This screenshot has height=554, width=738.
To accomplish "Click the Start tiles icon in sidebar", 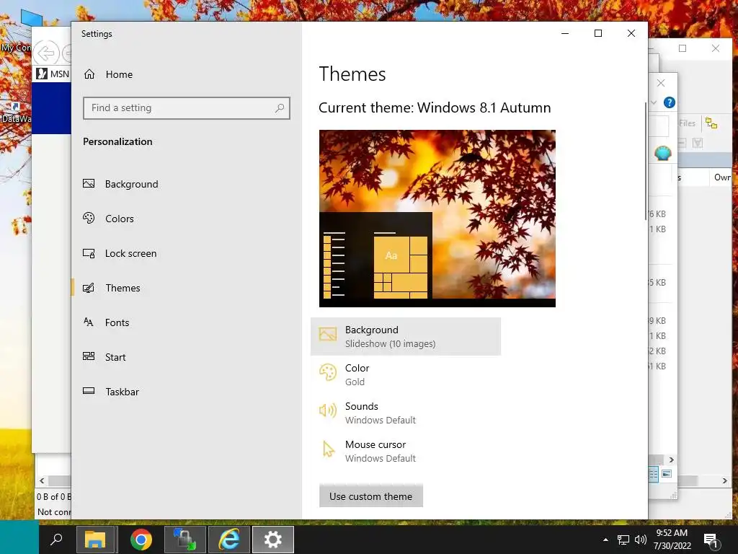I will pos(89,356).
